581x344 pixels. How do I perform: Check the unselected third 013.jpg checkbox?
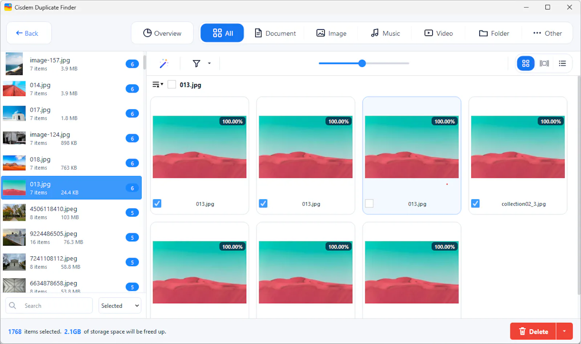(369, 204)
